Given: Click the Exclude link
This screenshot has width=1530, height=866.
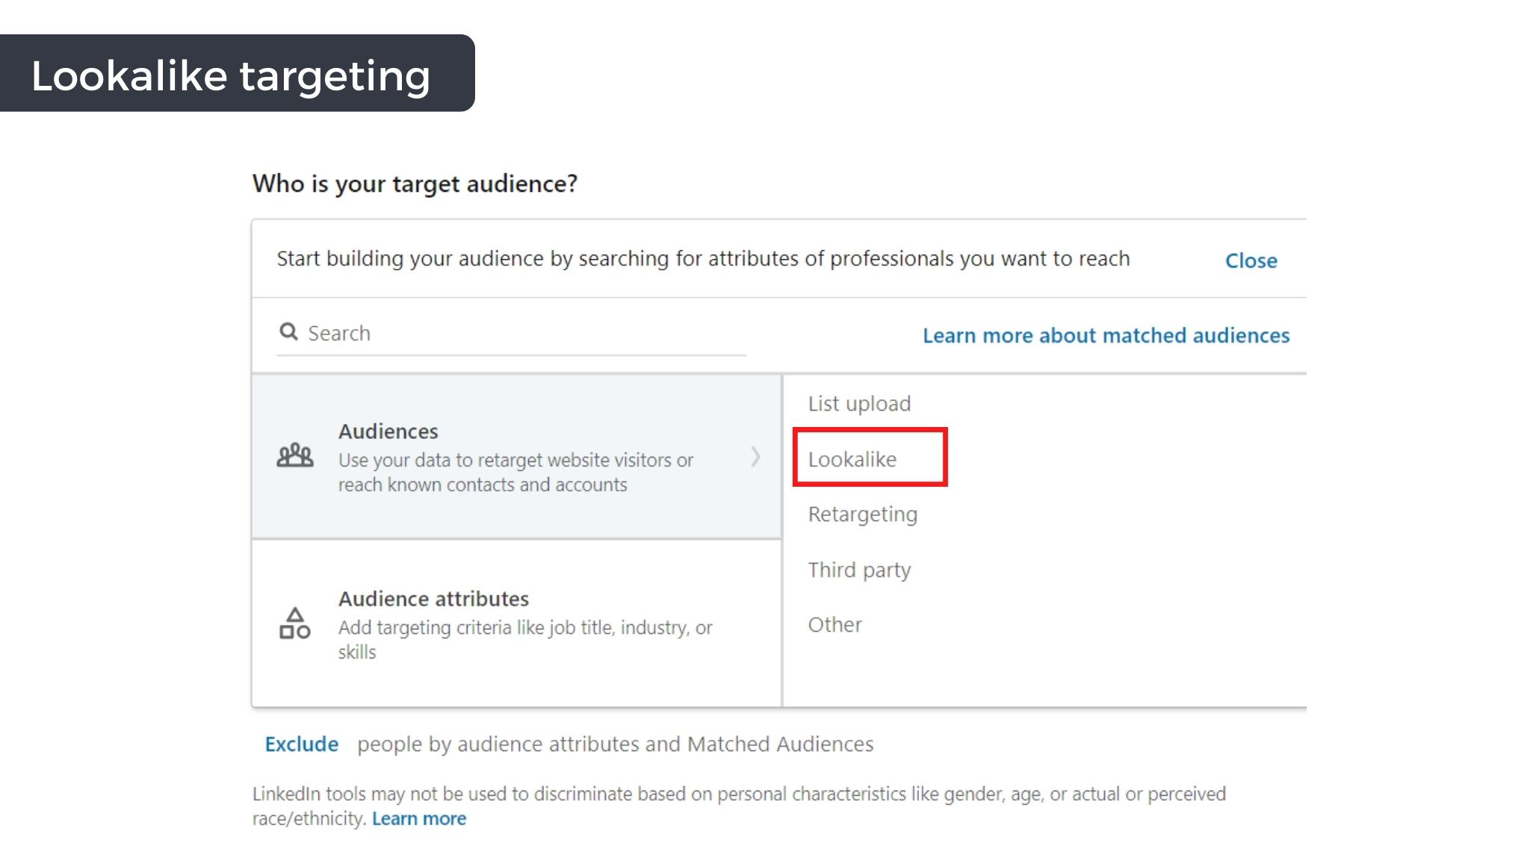Looking at the screenshot, I should pos(302,744).
